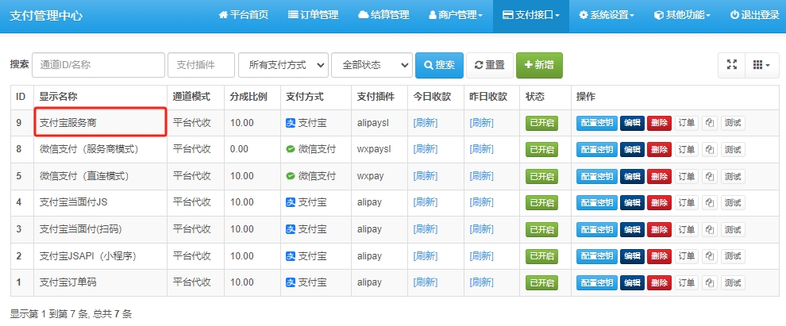Copy channel in 支付宝当面付JS row
The height and width of the screenshot is (326, 786).
point(709,203)
